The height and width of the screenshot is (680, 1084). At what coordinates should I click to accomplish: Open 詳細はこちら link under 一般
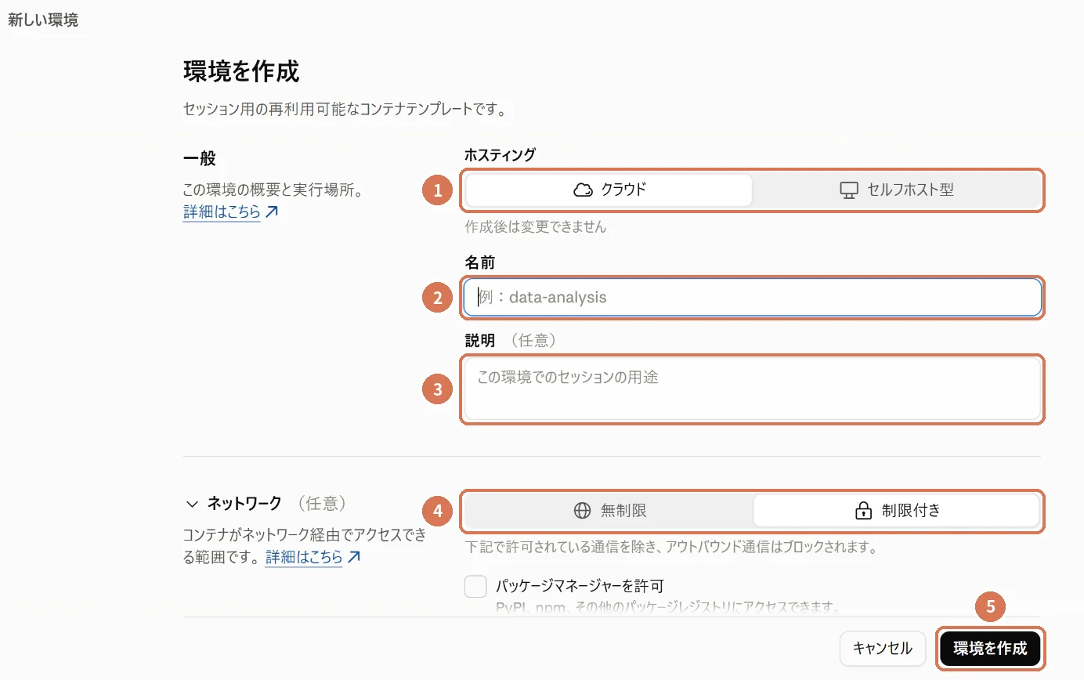pyautogui.click(x=230, y=212)
